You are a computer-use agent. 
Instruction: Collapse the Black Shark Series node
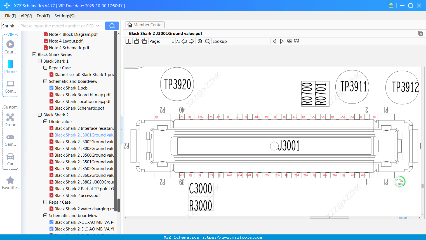coord(34,55)
